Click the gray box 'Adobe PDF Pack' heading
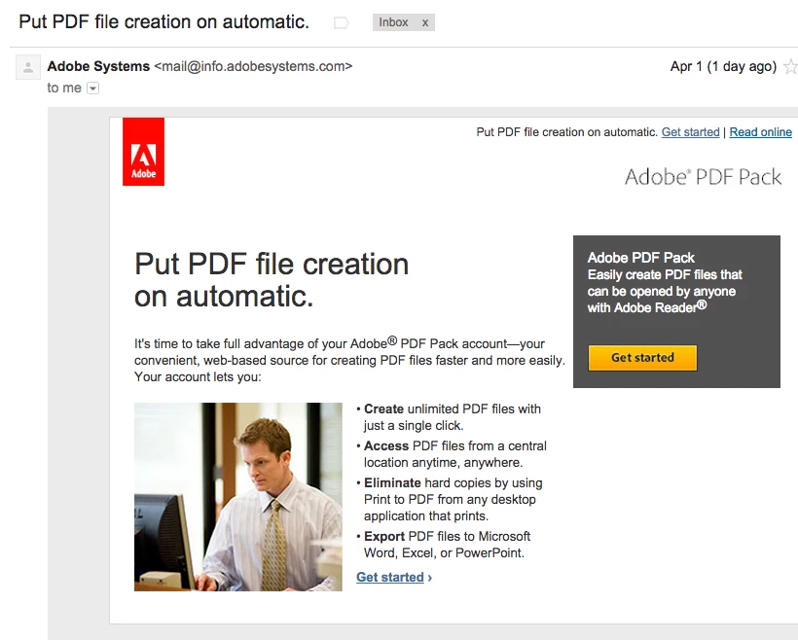This screenshot has width=798, height=640. pyautogui.click(x=640, y=258)
